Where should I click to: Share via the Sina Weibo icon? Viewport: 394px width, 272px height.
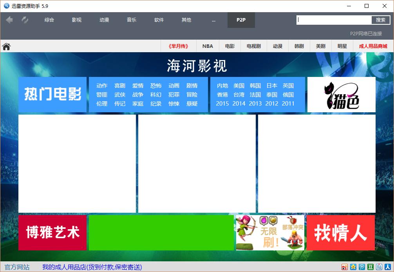click(345, 267)
